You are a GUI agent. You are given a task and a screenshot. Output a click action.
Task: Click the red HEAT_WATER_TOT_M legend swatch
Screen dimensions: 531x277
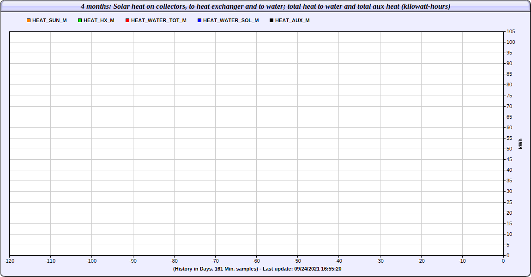point(127,20)
